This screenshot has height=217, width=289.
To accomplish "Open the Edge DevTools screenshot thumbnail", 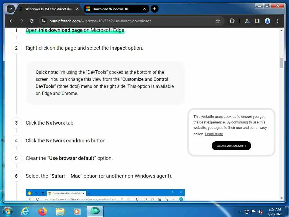I will pyautogui.click(x=105, y=195).
